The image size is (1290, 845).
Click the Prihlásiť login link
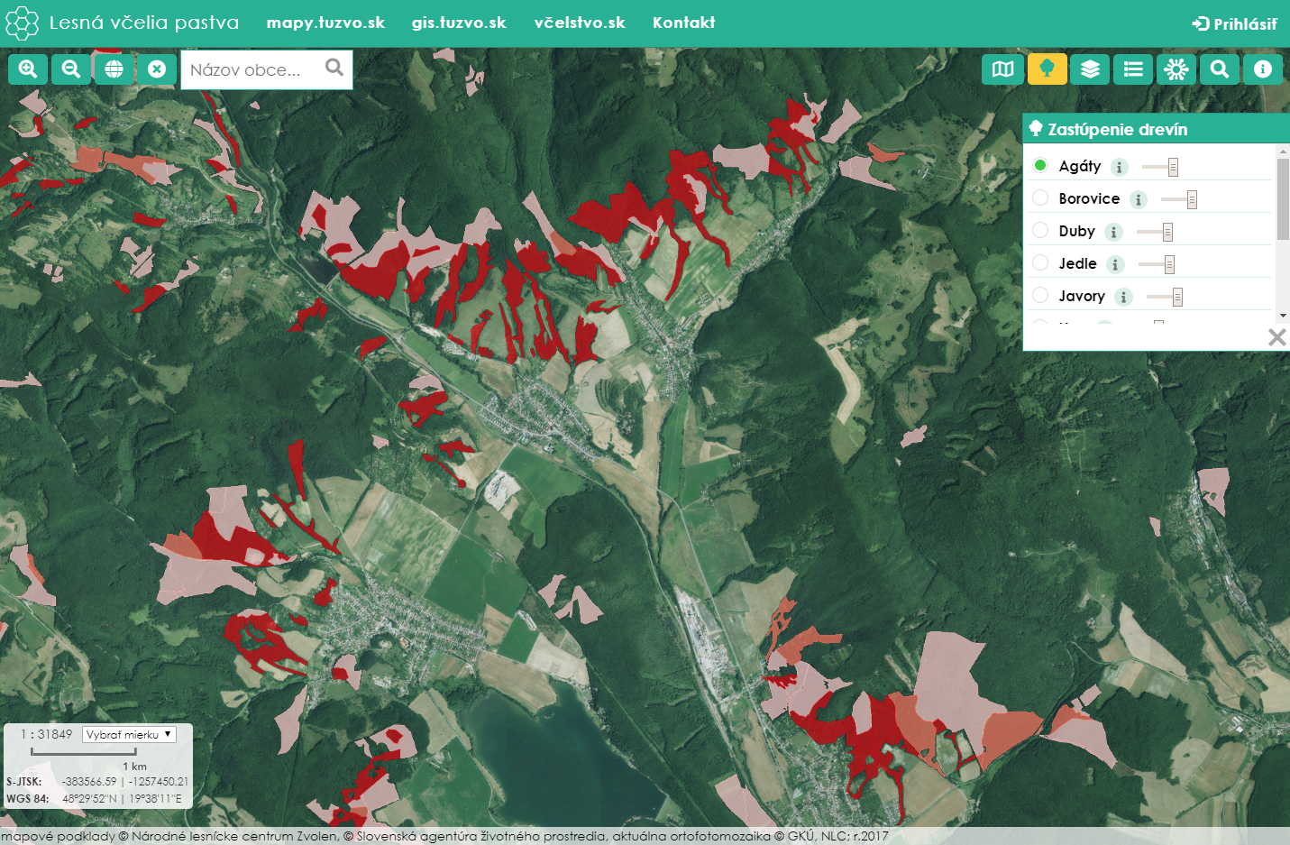(x=1234, y=23)
